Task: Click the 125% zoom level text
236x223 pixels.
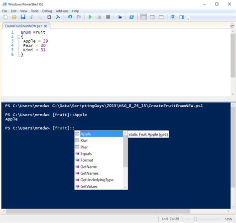Action: [229, 219]
